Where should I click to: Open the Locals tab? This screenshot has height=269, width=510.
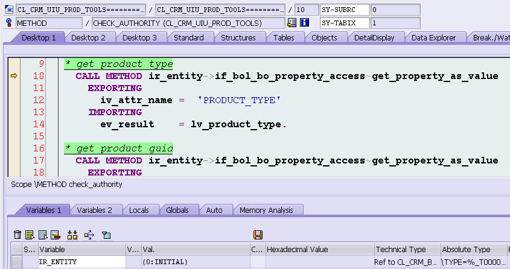point(139,210)
